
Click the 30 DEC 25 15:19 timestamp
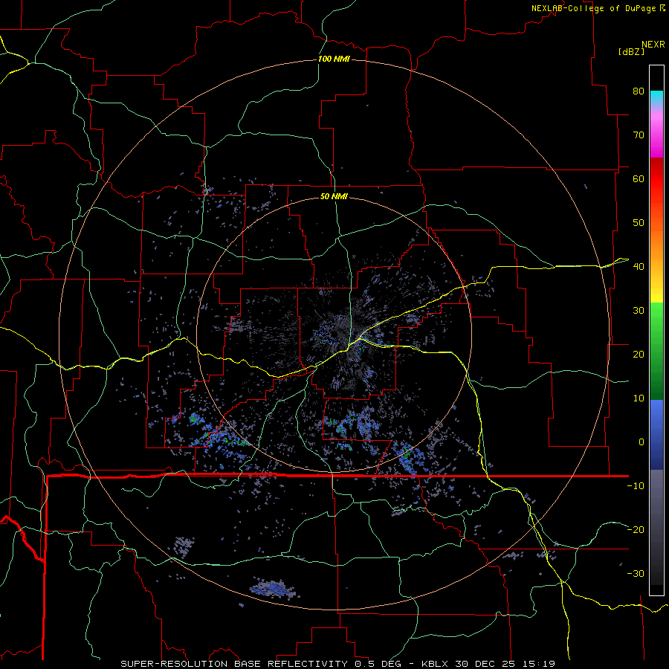[x=505, y=664]
